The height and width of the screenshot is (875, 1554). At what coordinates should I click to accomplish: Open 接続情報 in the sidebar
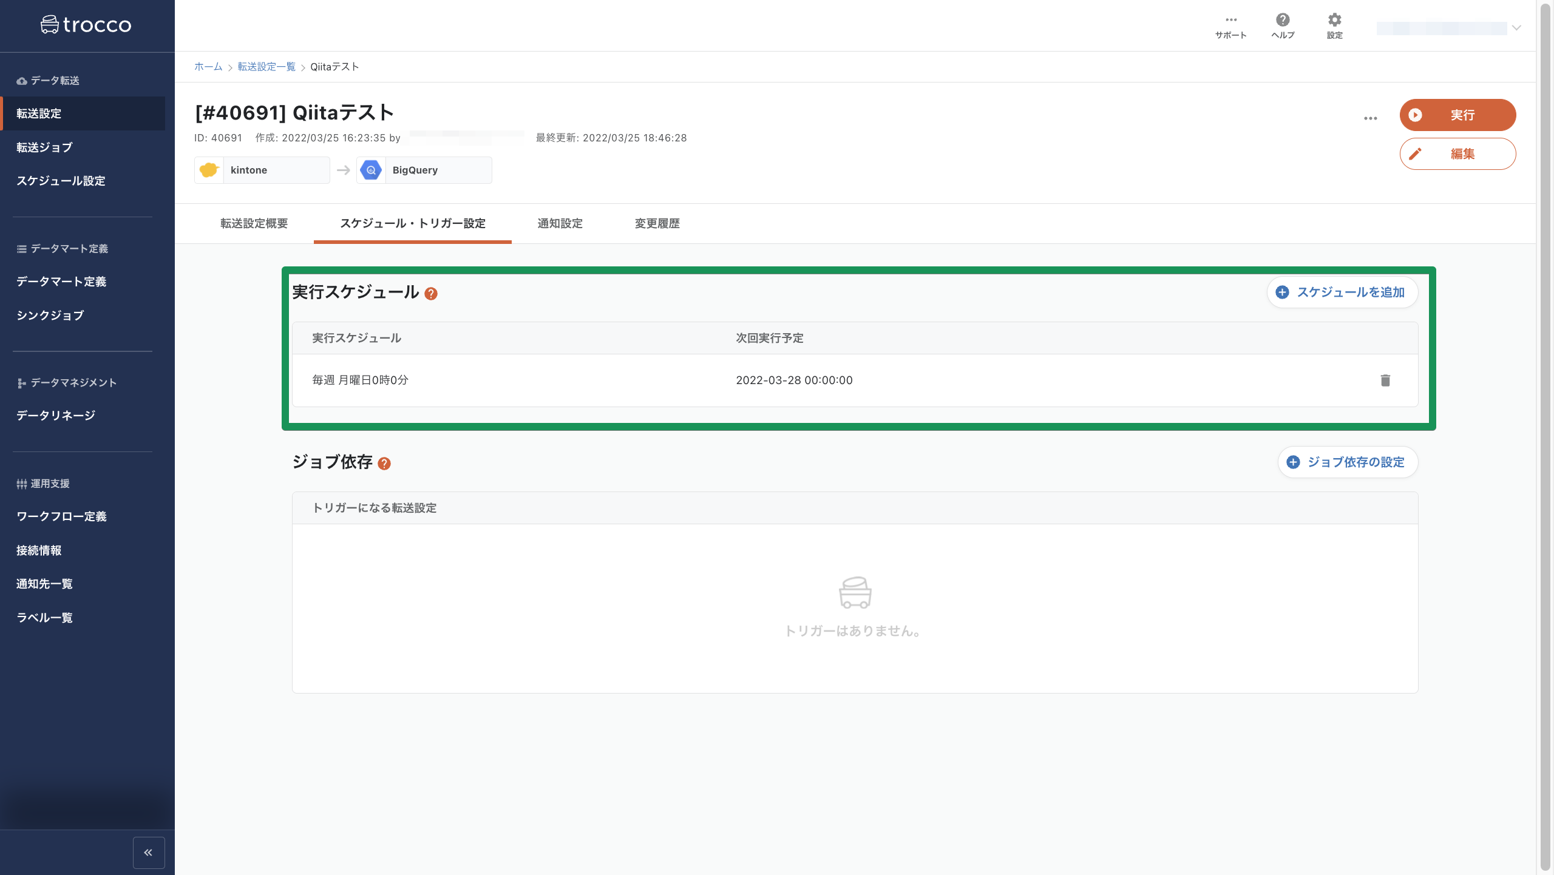click(x=39, y=550)
